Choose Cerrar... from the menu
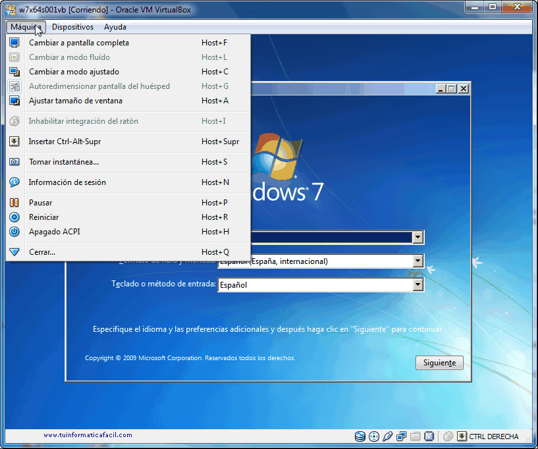538x449 pixels. 128,252
